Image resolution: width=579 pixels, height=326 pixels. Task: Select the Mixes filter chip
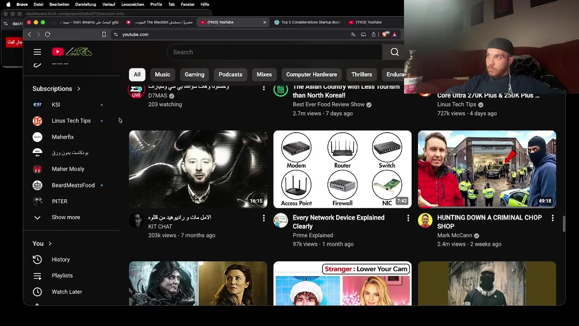264,75
